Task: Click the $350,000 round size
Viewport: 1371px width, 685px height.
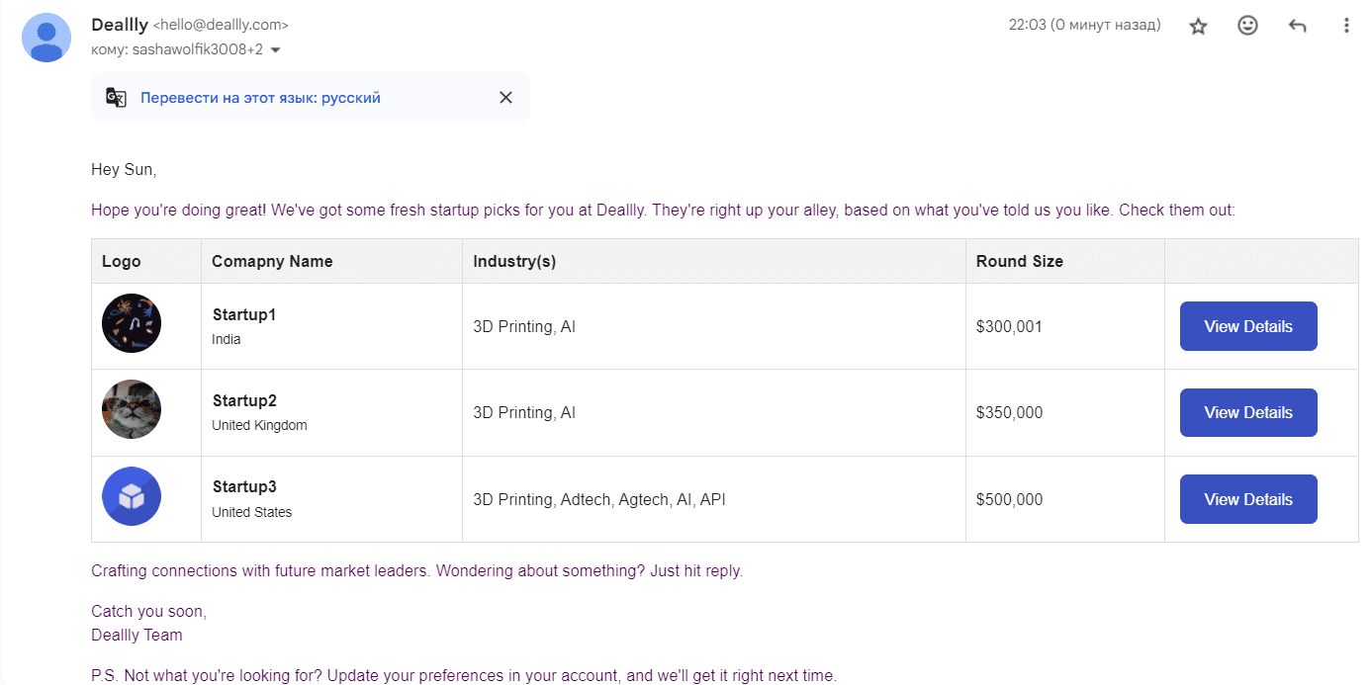Action: click(x=1009, y=412)
